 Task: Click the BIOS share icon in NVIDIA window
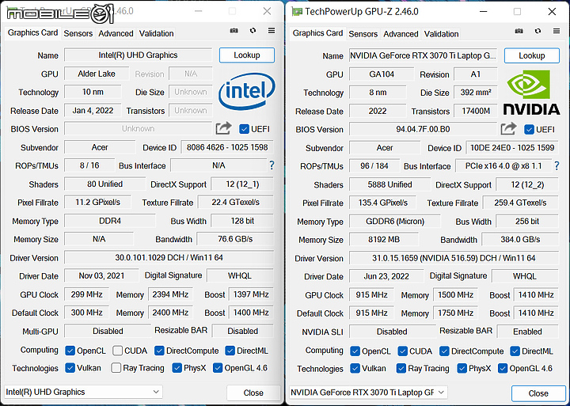[508, 129]
